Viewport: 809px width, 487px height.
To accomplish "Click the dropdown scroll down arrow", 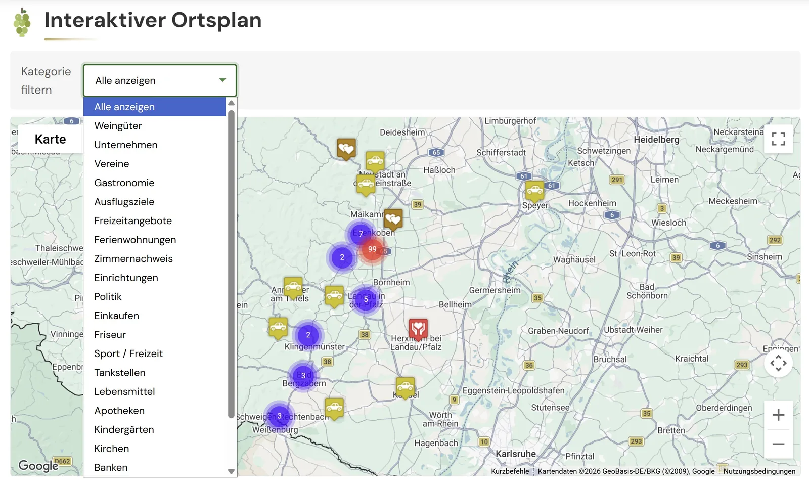I will [231, 471].
